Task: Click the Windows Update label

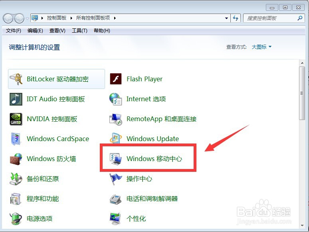Action: click(153, 139)
